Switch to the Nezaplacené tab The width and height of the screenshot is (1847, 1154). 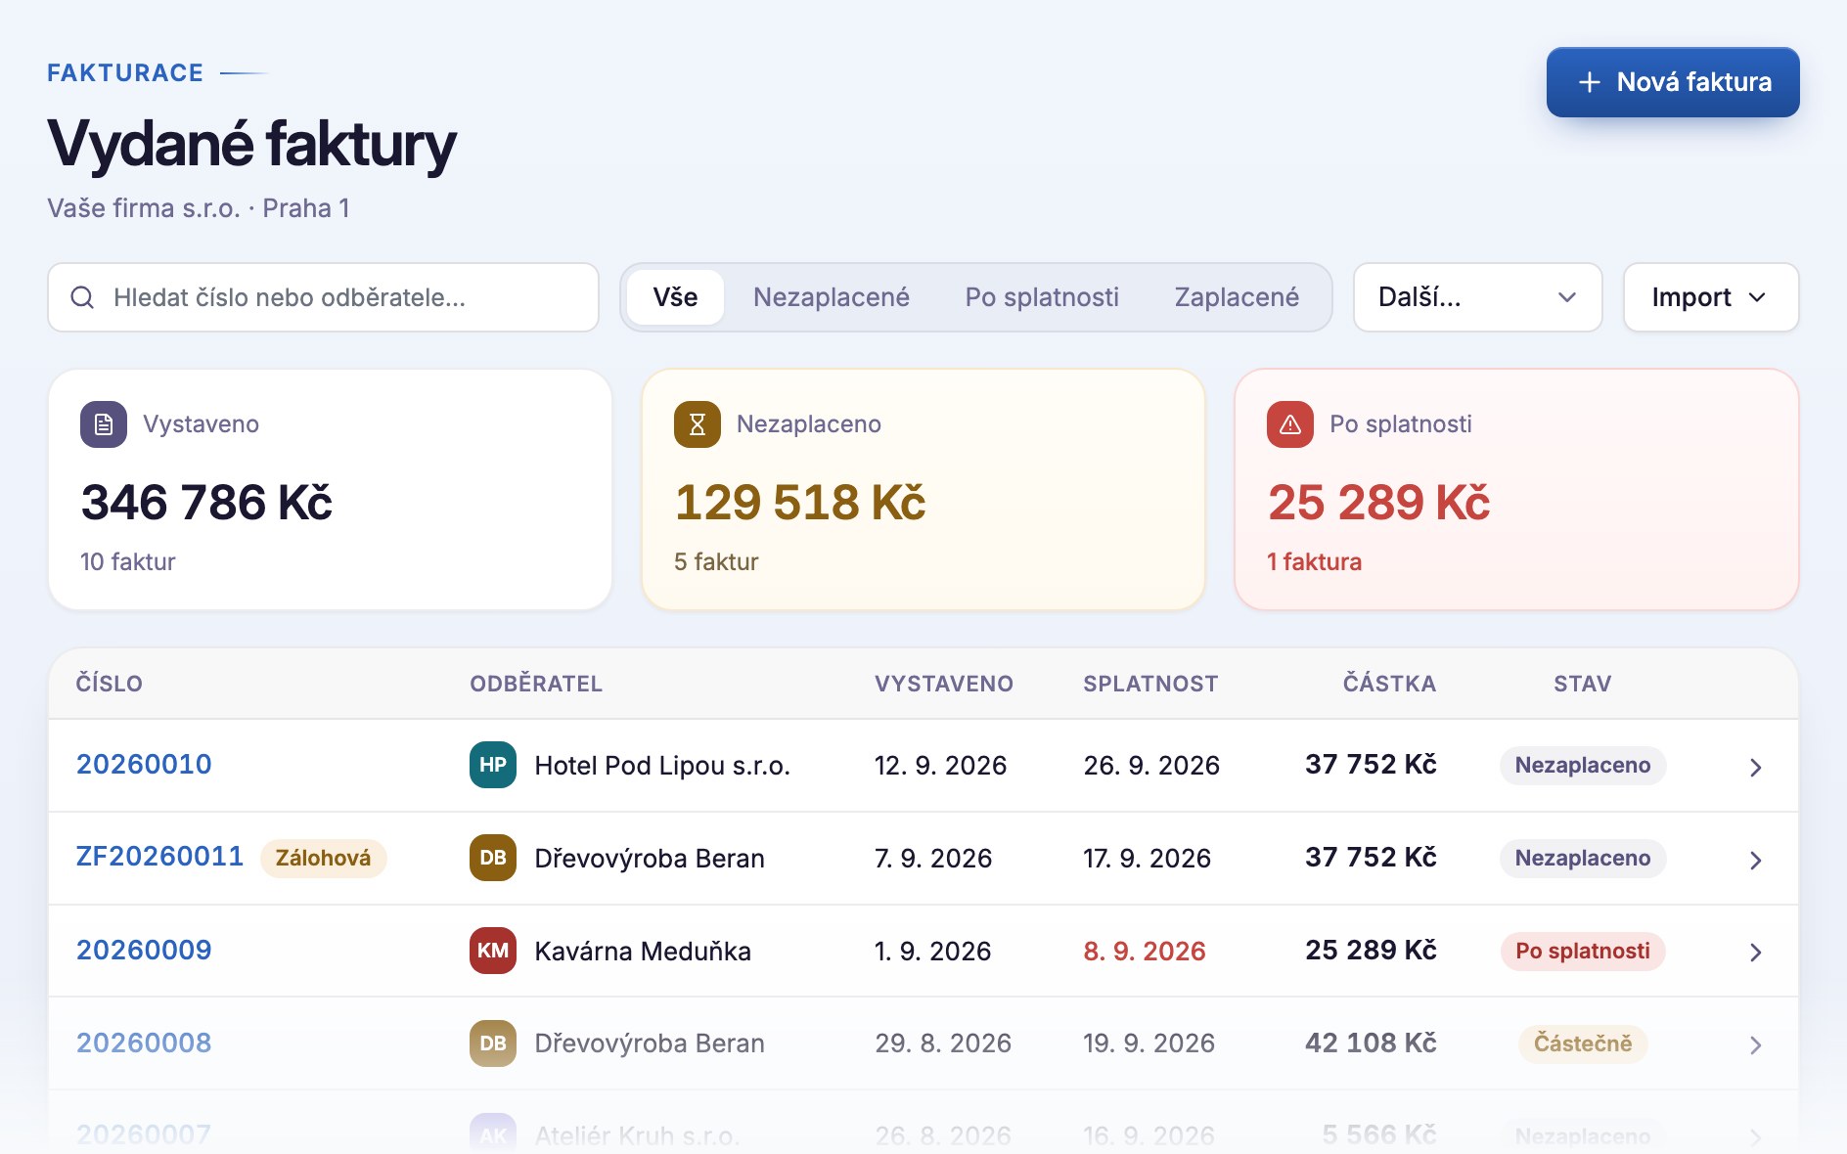point(832,297)
